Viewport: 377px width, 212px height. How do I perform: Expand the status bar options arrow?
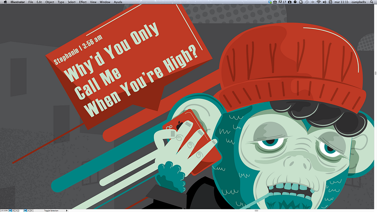point(67,211)
